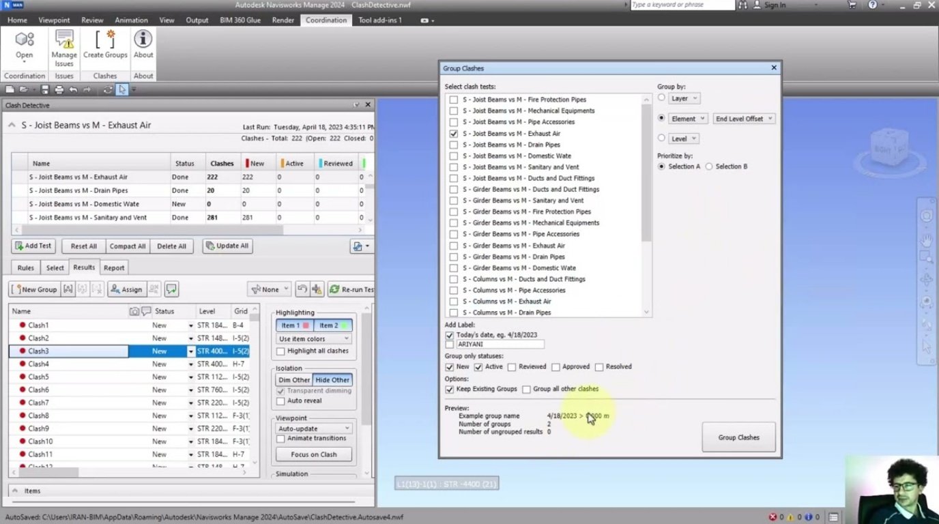This screenshot has width=939, height=524.
Task: Select the Pan hand tool in navigation bar
Action: click(926, 239)
